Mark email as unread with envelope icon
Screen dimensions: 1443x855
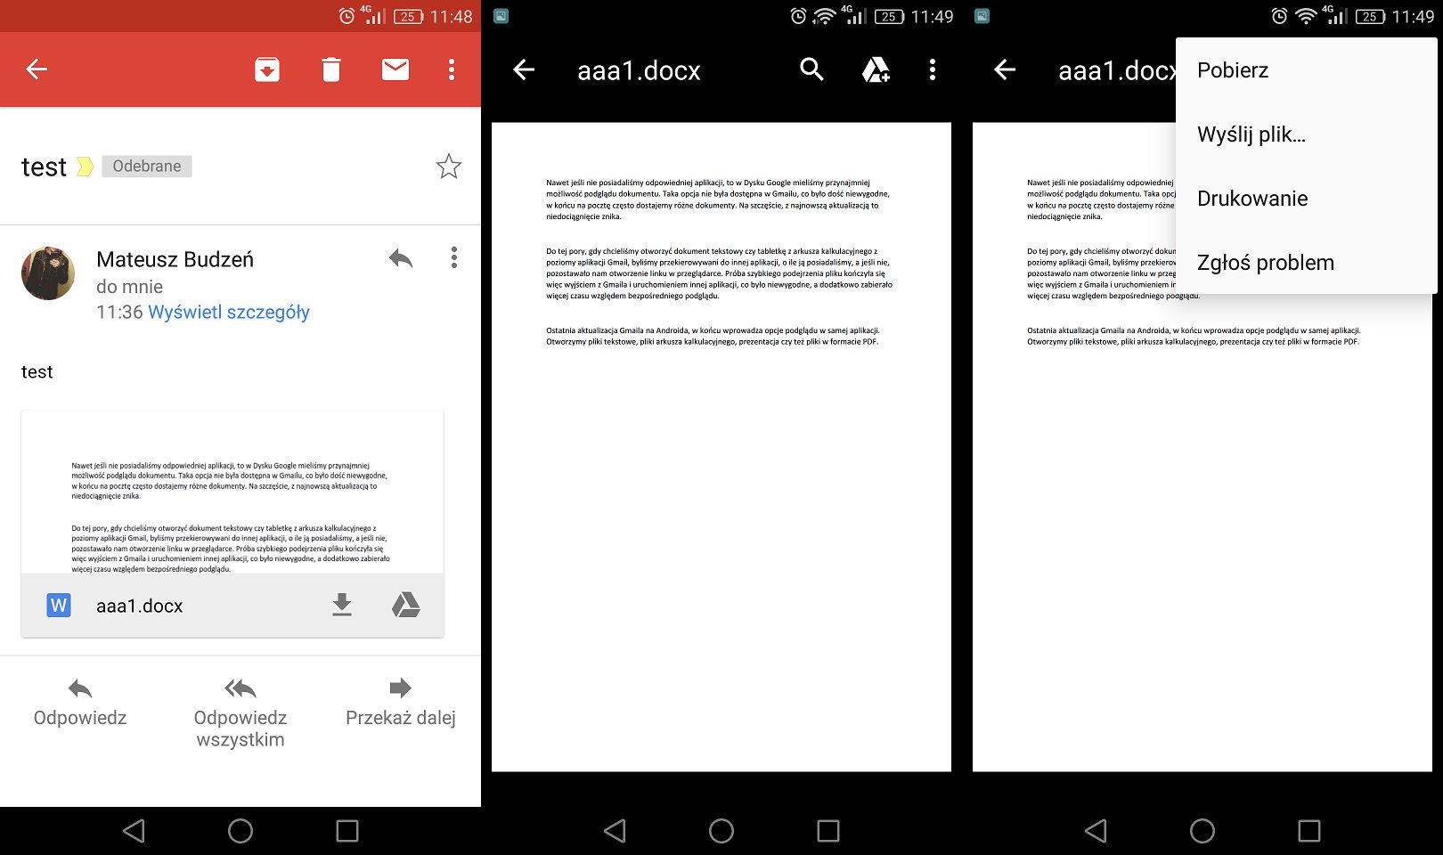[x=395, y=69]
